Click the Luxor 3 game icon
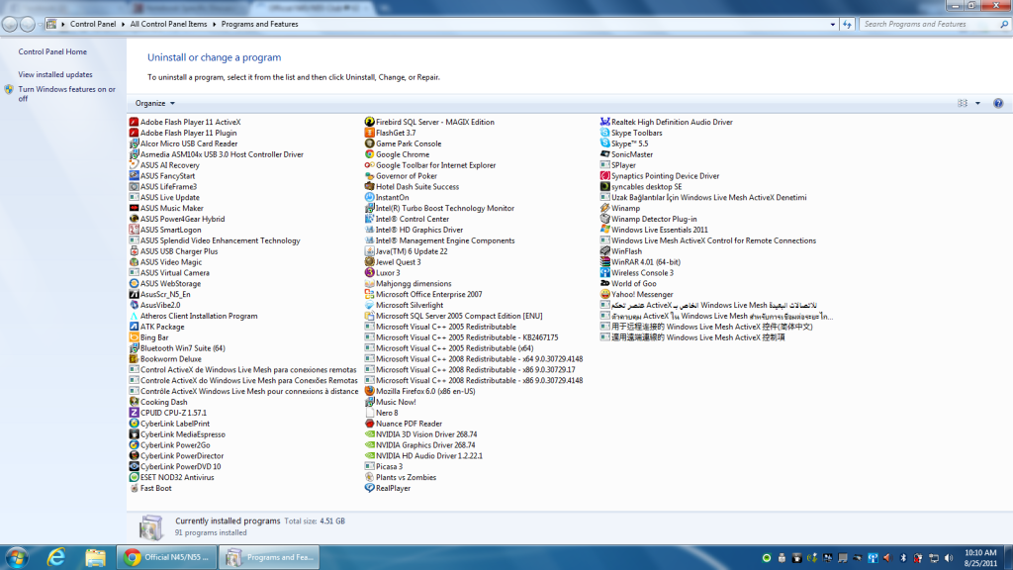 (370, 273)
